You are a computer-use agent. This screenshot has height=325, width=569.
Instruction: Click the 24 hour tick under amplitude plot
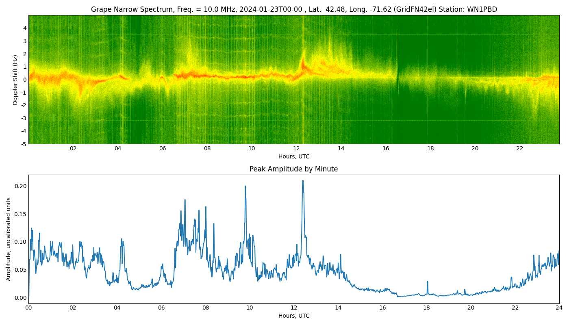tap(559, 308)
